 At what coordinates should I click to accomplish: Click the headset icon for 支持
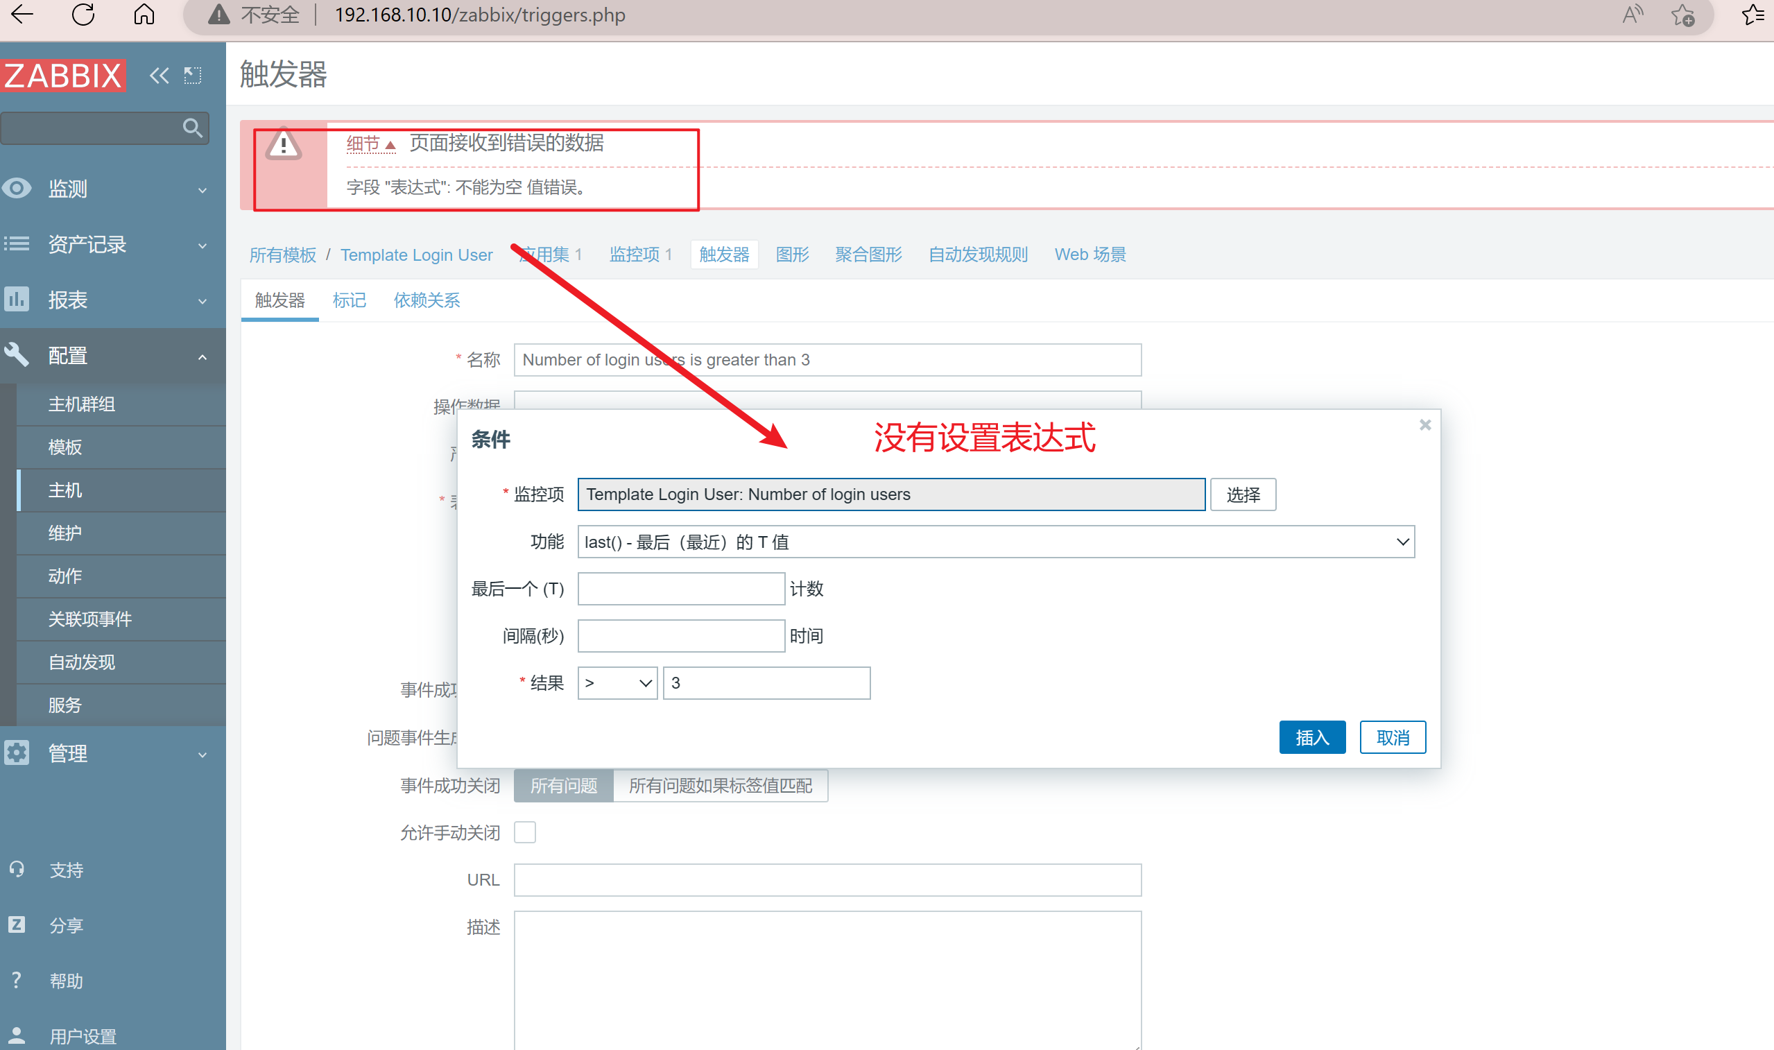coord(17,869)
